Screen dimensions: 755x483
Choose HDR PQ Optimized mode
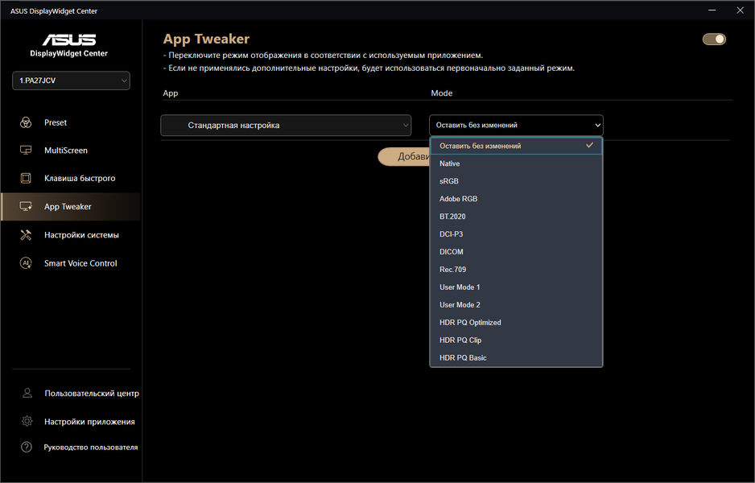pos(516,322)
